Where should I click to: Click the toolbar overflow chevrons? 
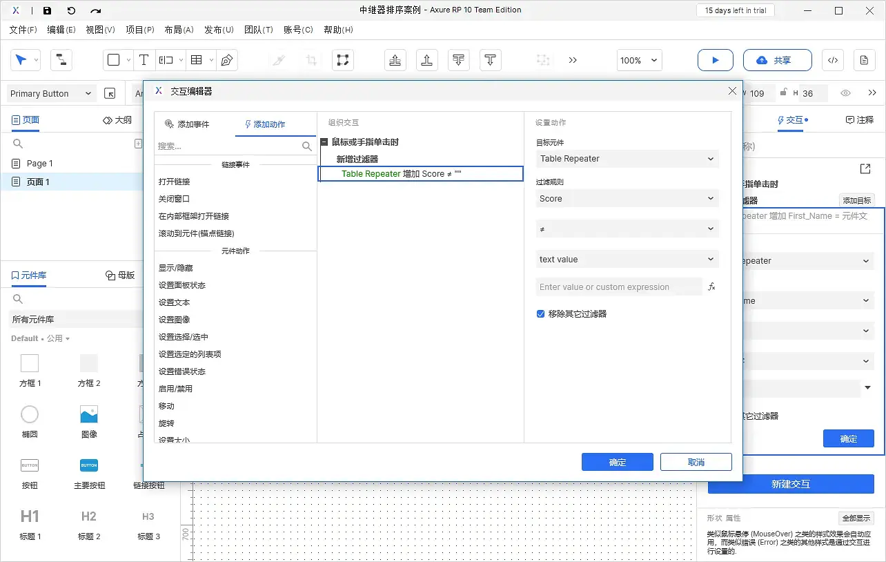click(x=573, y=60)
